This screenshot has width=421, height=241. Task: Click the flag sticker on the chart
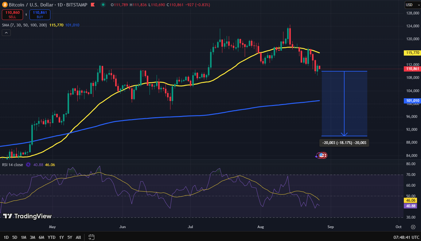coord(322,155)
